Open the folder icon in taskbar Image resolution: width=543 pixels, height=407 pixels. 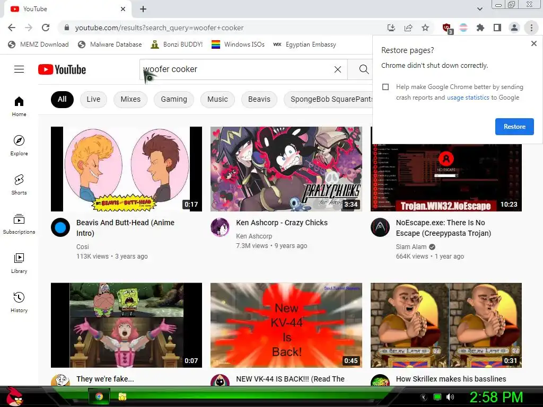[122, 396]
